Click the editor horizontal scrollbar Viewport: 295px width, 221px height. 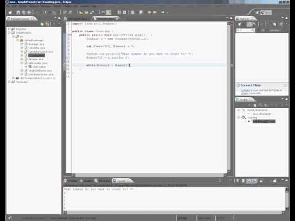[149, 175]
